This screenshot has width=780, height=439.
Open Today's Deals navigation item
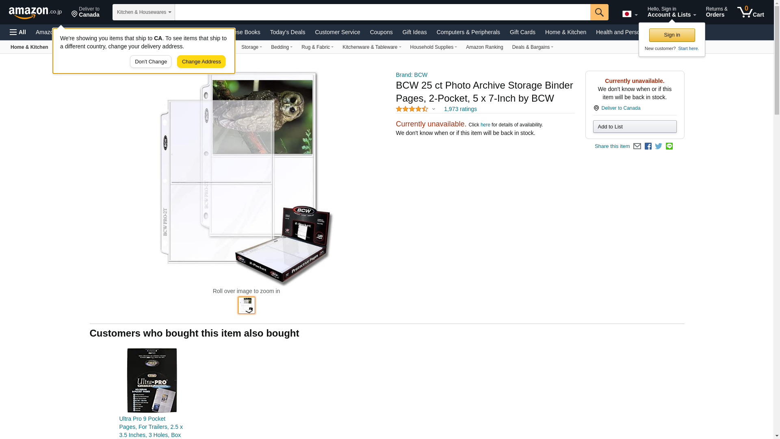(x=288, y=32)
